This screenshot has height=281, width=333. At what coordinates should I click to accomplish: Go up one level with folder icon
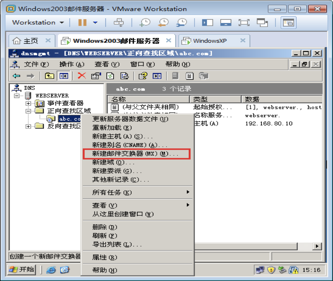click(x=49, y=76)
